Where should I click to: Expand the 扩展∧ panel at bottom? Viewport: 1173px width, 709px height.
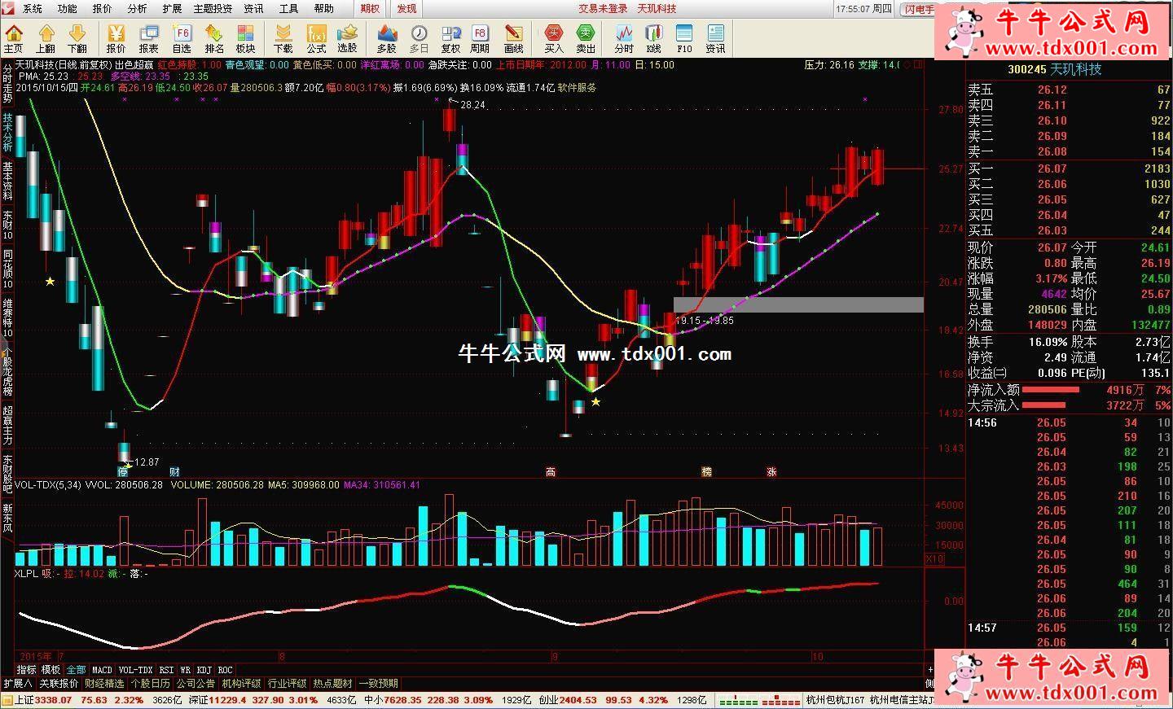pos(18,684)
